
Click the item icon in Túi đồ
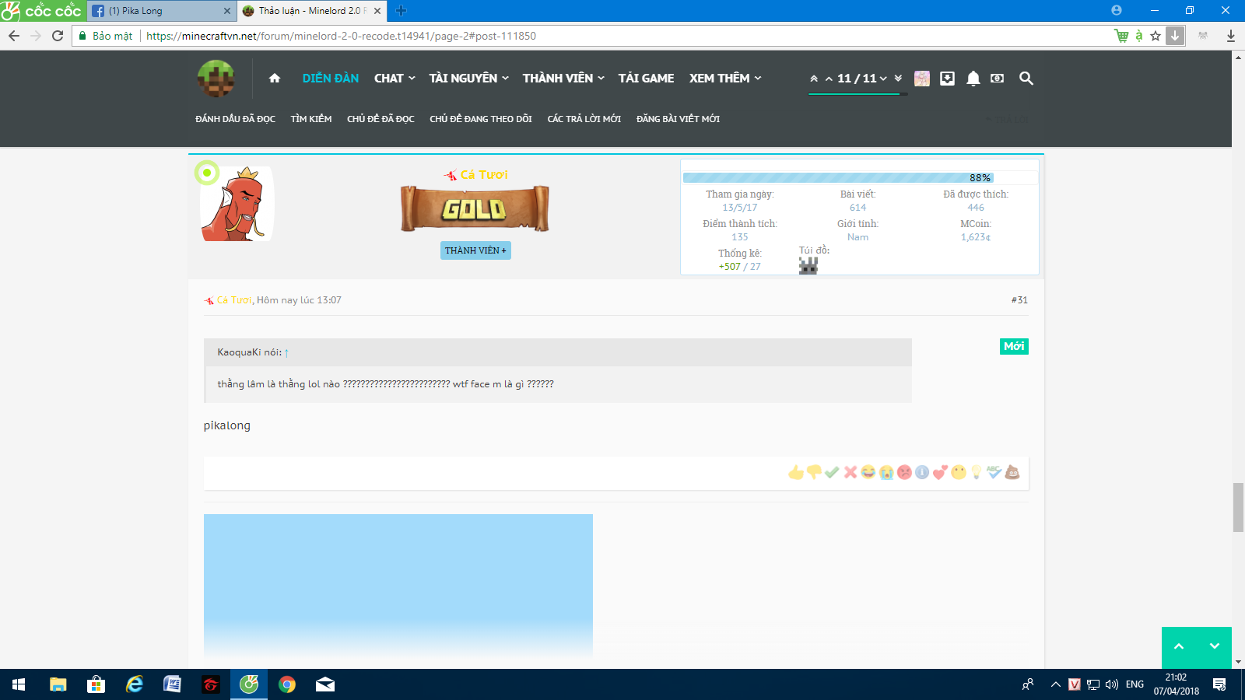click(x=808, y=265)
